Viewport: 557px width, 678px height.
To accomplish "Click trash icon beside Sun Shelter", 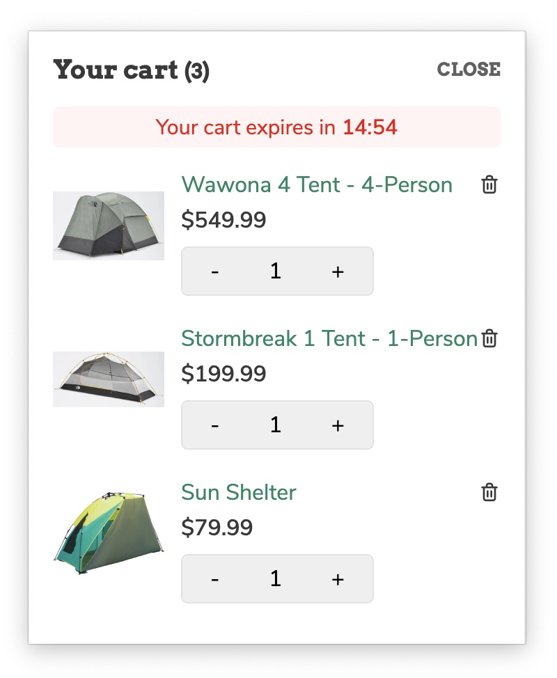I will 489,492.
